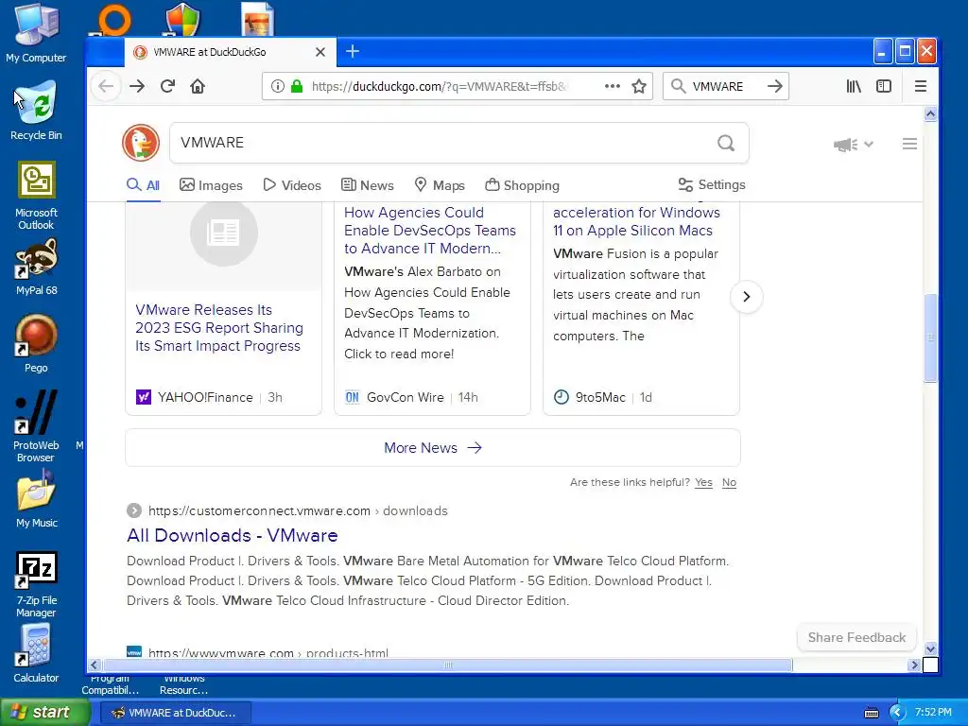
Task: Click the 9to5Mac clock source icon
Action: point(562,397)
